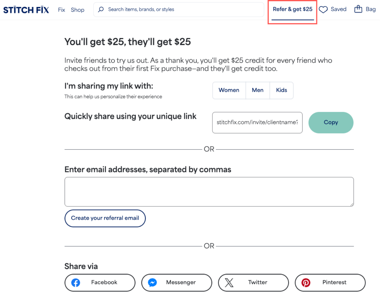The height and width of the screenshot is (300, 380).
Task: Click Create your referral email button
Action: [105, 218]
